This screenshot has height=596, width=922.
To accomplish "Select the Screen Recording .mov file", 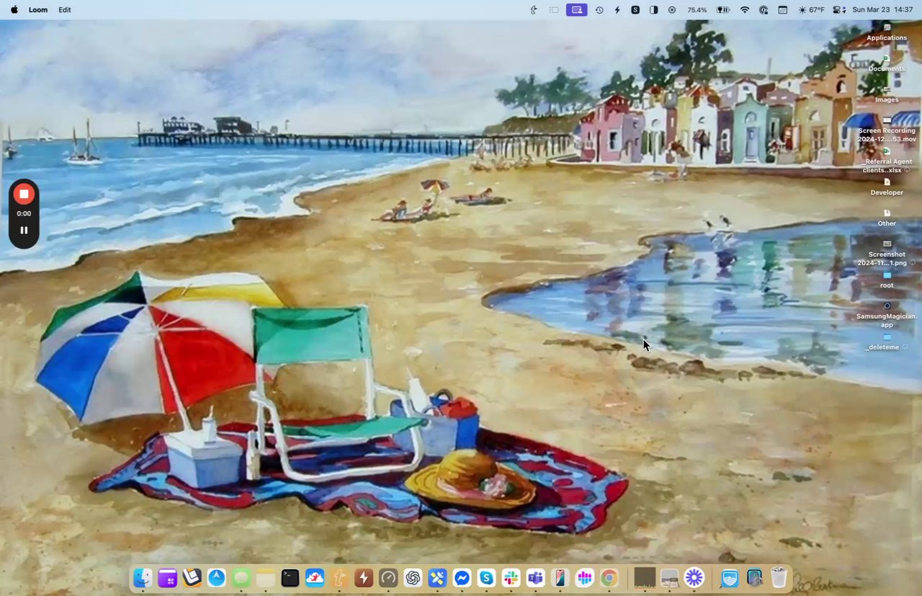I will pyautogui.click(x=887, y=130).
